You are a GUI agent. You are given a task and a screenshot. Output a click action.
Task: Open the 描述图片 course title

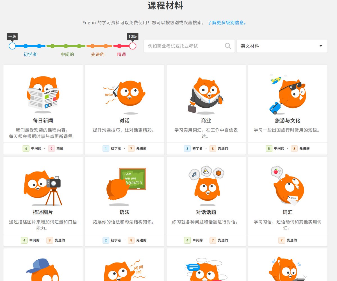pyautogui.click(x=43, y=212)
